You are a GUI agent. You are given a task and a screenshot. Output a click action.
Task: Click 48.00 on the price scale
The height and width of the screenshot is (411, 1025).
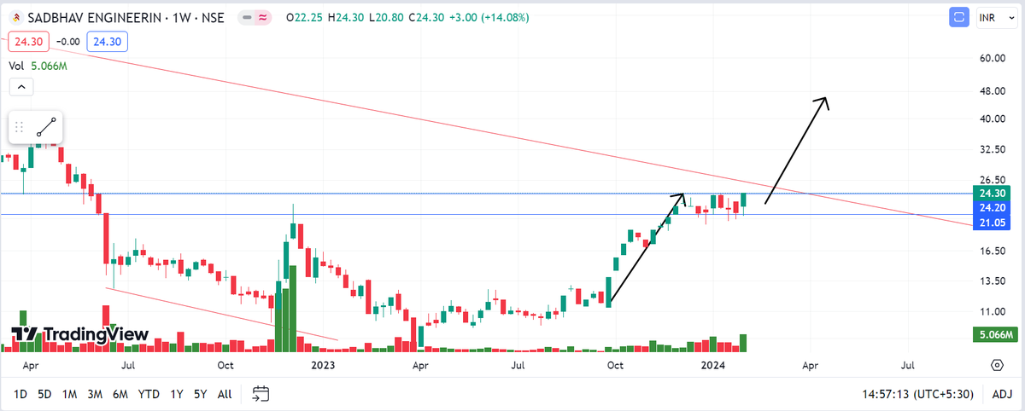pos(992,91)
